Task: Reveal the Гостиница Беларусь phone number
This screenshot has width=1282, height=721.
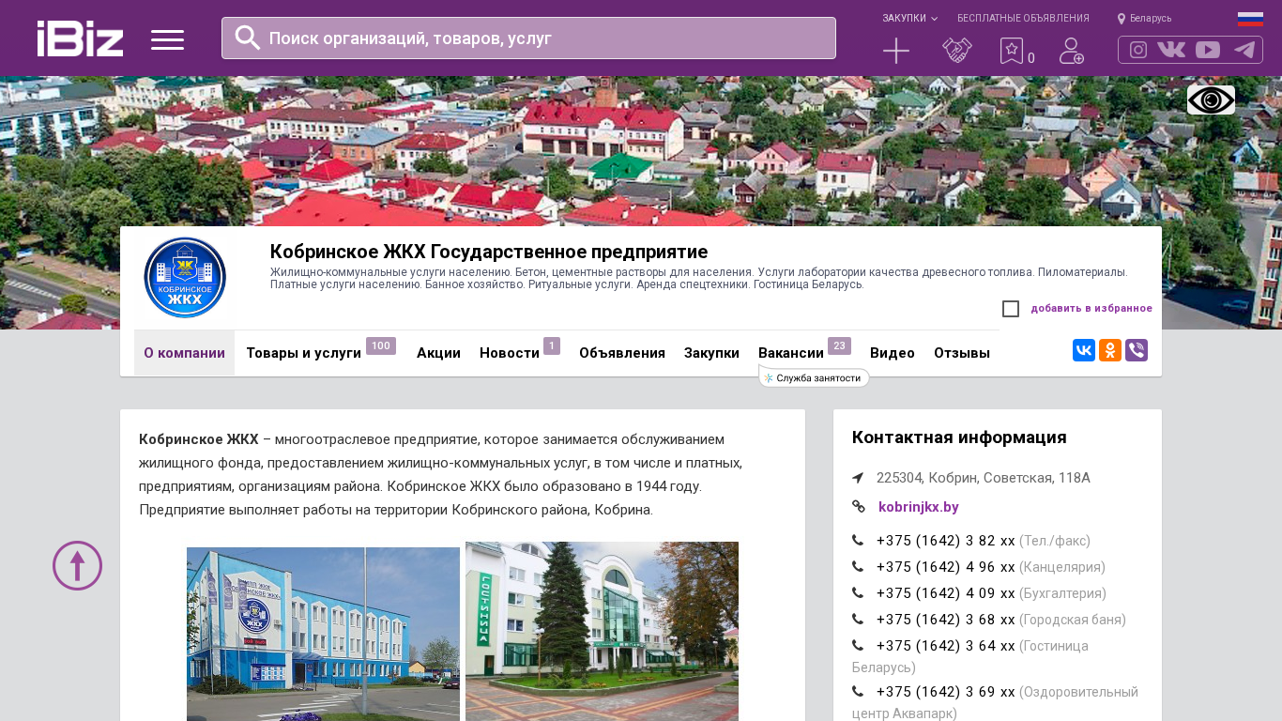Action: pyautogui.click(x=946, y=646)
